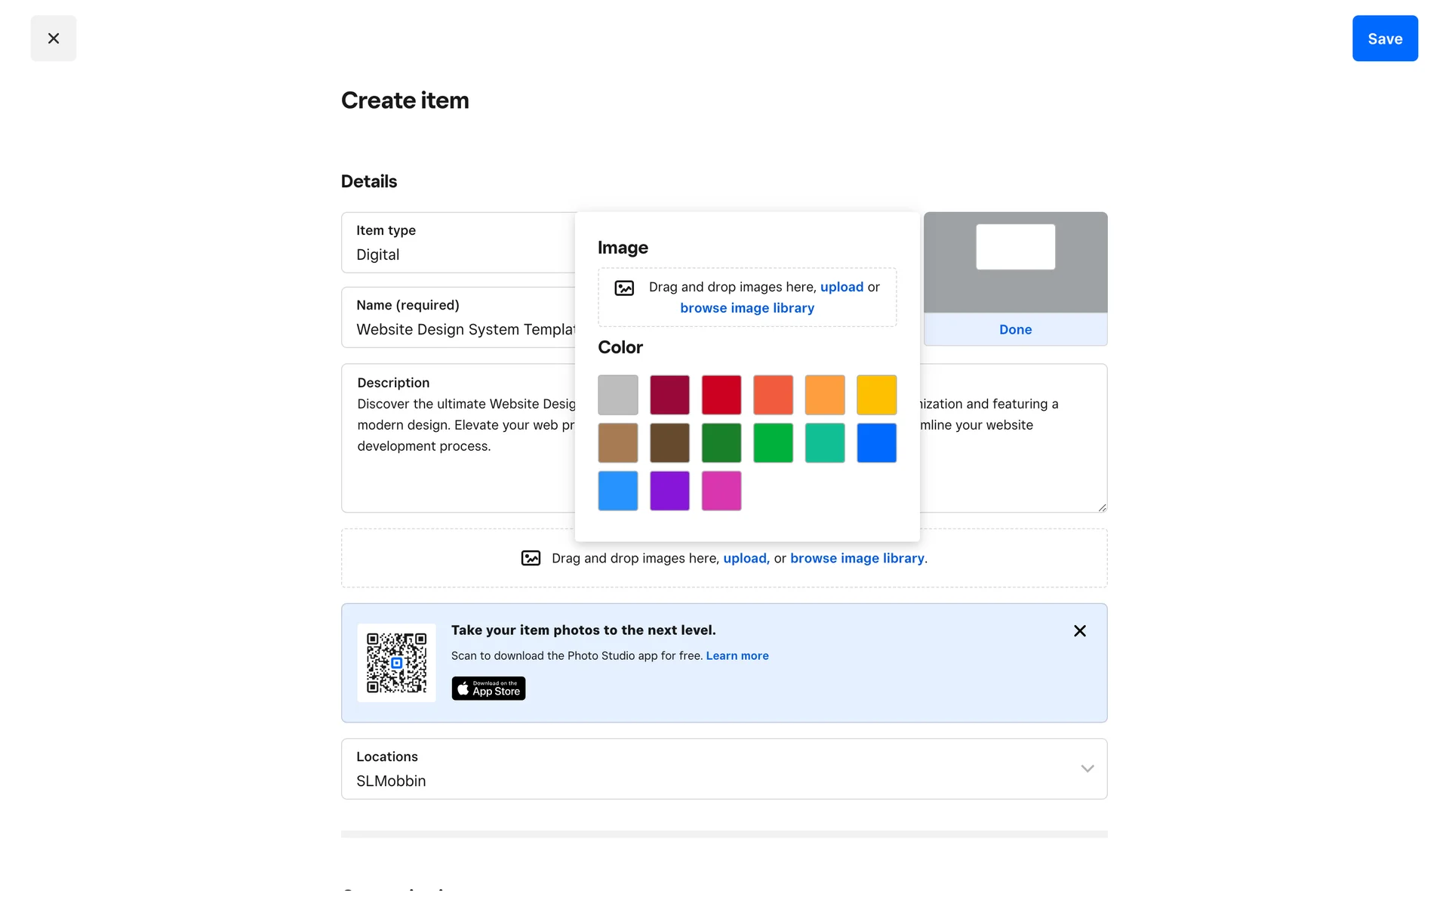The height and width of the screenshot is (906, 1449).
Task: Click the image icon in main upload area
Action: click(x=531, y=558)
